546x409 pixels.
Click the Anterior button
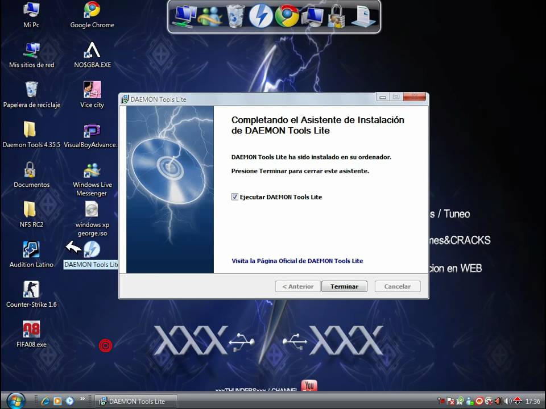point(297,286)
